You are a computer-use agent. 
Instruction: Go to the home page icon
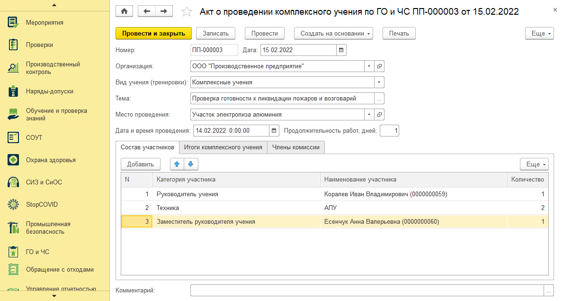click(124, 11)
